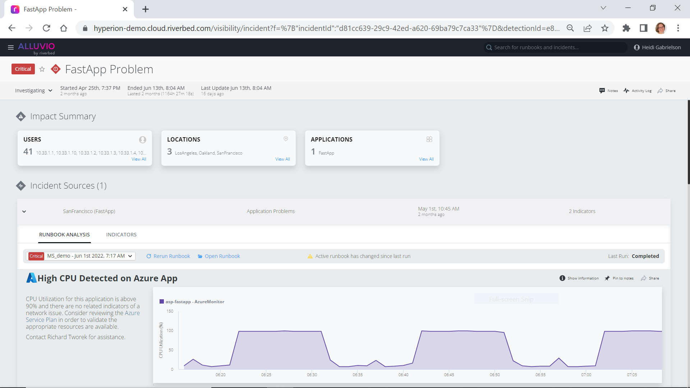
Task: Click the user icon on Users card
Action: 143,140
